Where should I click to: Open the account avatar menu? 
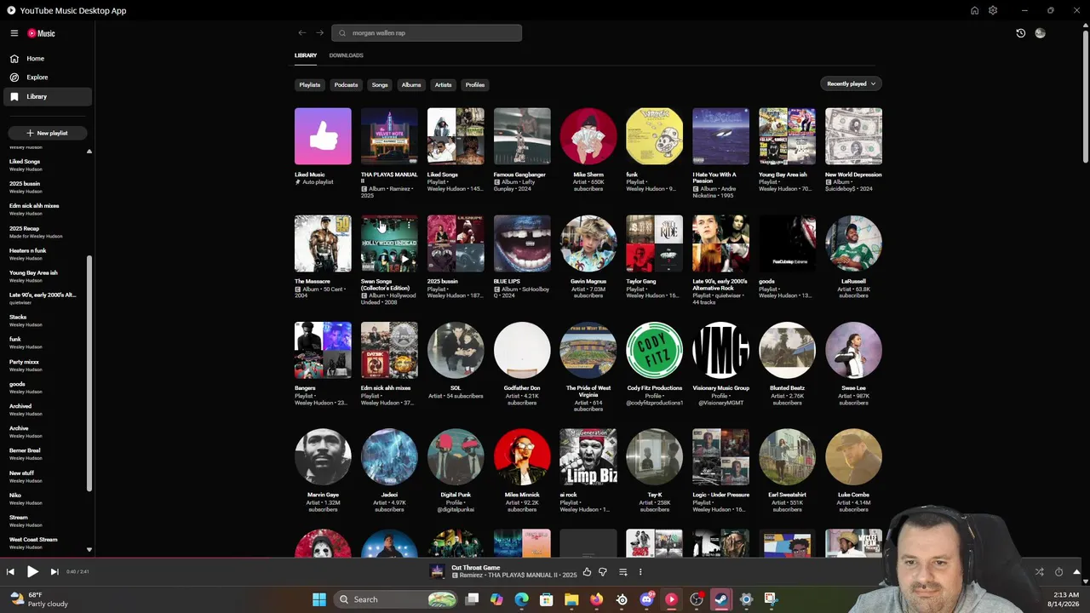point(1040,33)
